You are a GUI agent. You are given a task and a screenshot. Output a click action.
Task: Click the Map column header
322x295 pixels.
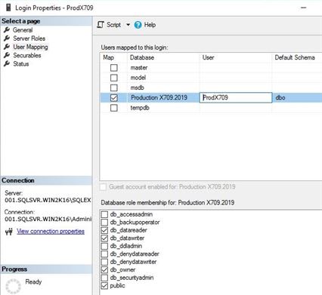pos(108,57)
